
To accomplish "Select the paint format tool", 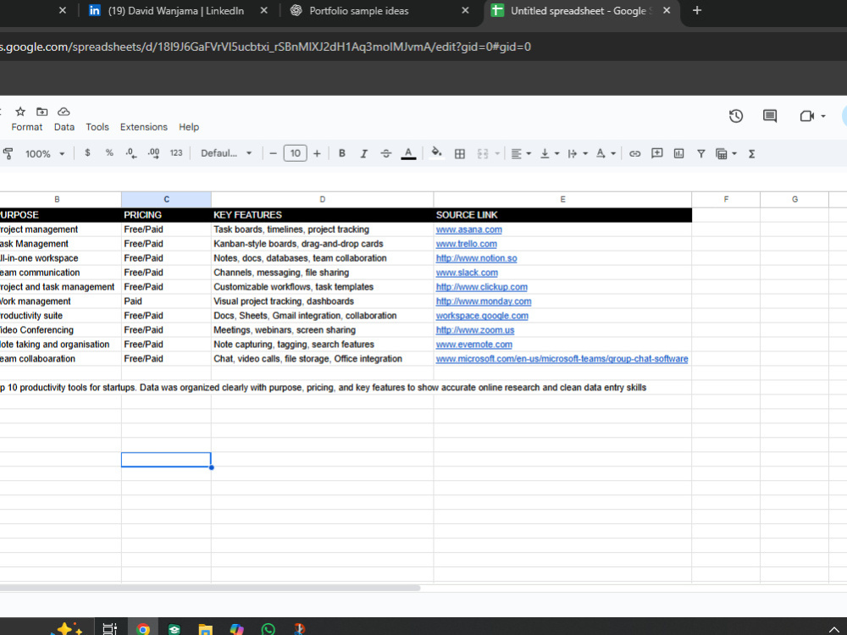I will coord(8,154).
